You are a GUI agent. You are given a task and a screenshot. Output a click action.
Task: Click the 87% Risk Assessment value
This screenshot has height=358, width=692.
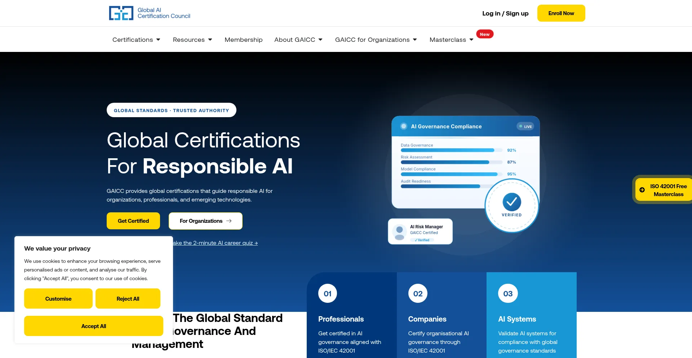click(x=512, y=162)
